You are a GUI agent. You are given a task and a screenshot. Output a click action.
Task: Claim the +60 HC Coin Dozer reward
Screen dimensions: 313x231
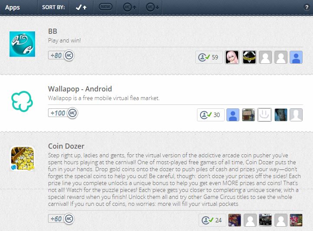pos(61,218)
